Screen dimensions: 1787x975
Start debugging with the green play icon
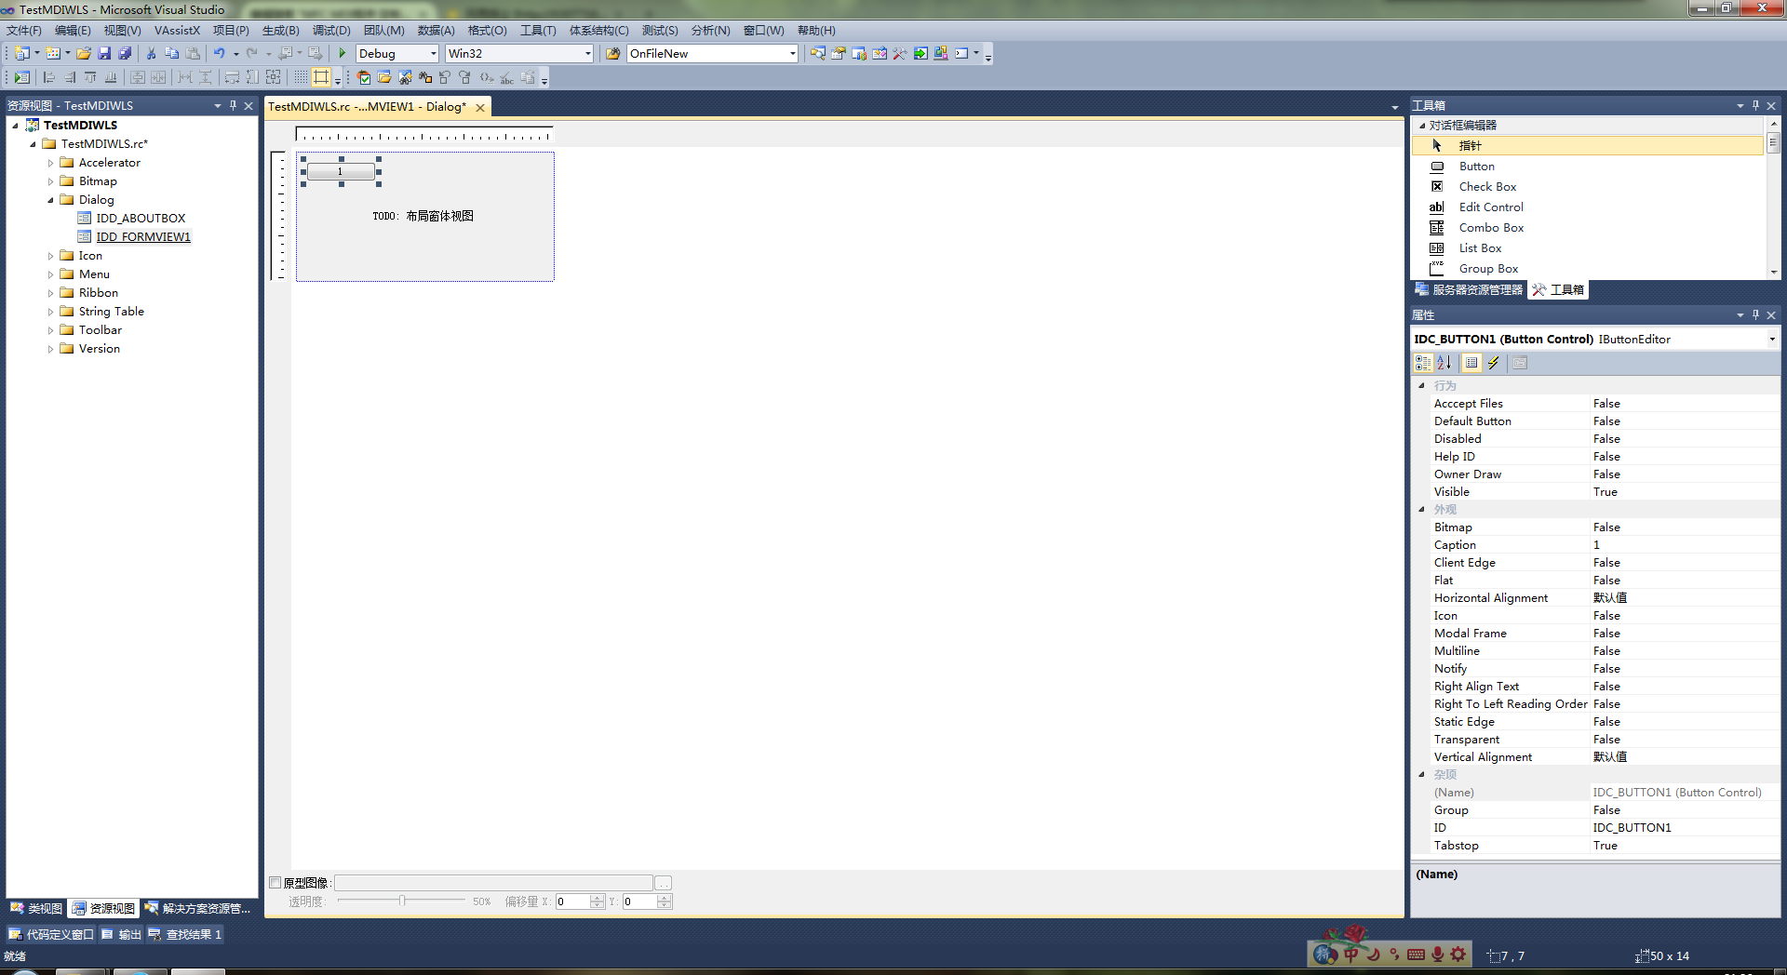point(343,54)
